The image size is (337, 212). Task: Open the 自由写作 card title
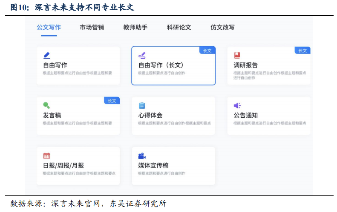pos(55,65)
